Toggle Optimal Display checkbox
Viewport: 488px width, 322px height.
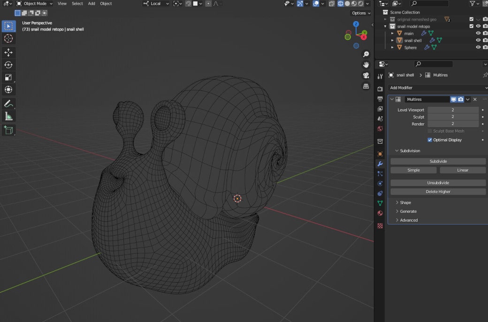click(430, 140)
